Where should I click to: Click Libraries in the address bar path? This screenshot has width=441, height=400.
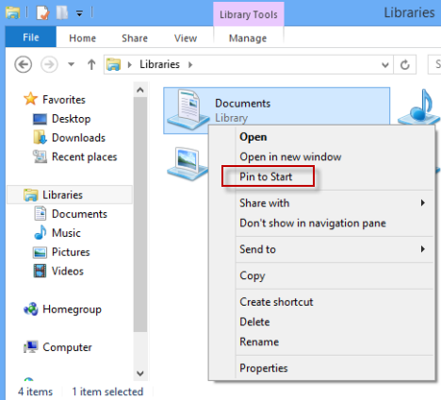(159, 64)
